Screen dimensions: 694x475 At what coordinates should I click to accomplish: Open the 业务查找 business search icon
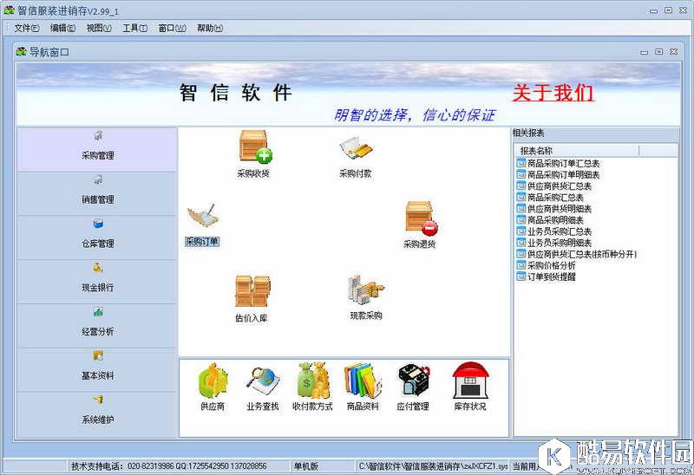pos(263,382)
